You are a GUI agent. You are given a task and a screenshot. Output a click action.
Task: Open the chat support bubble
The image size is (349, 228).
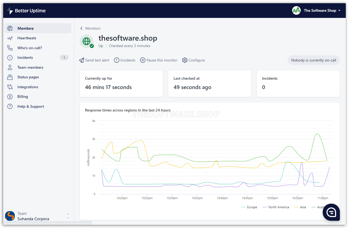click(331, 212)
